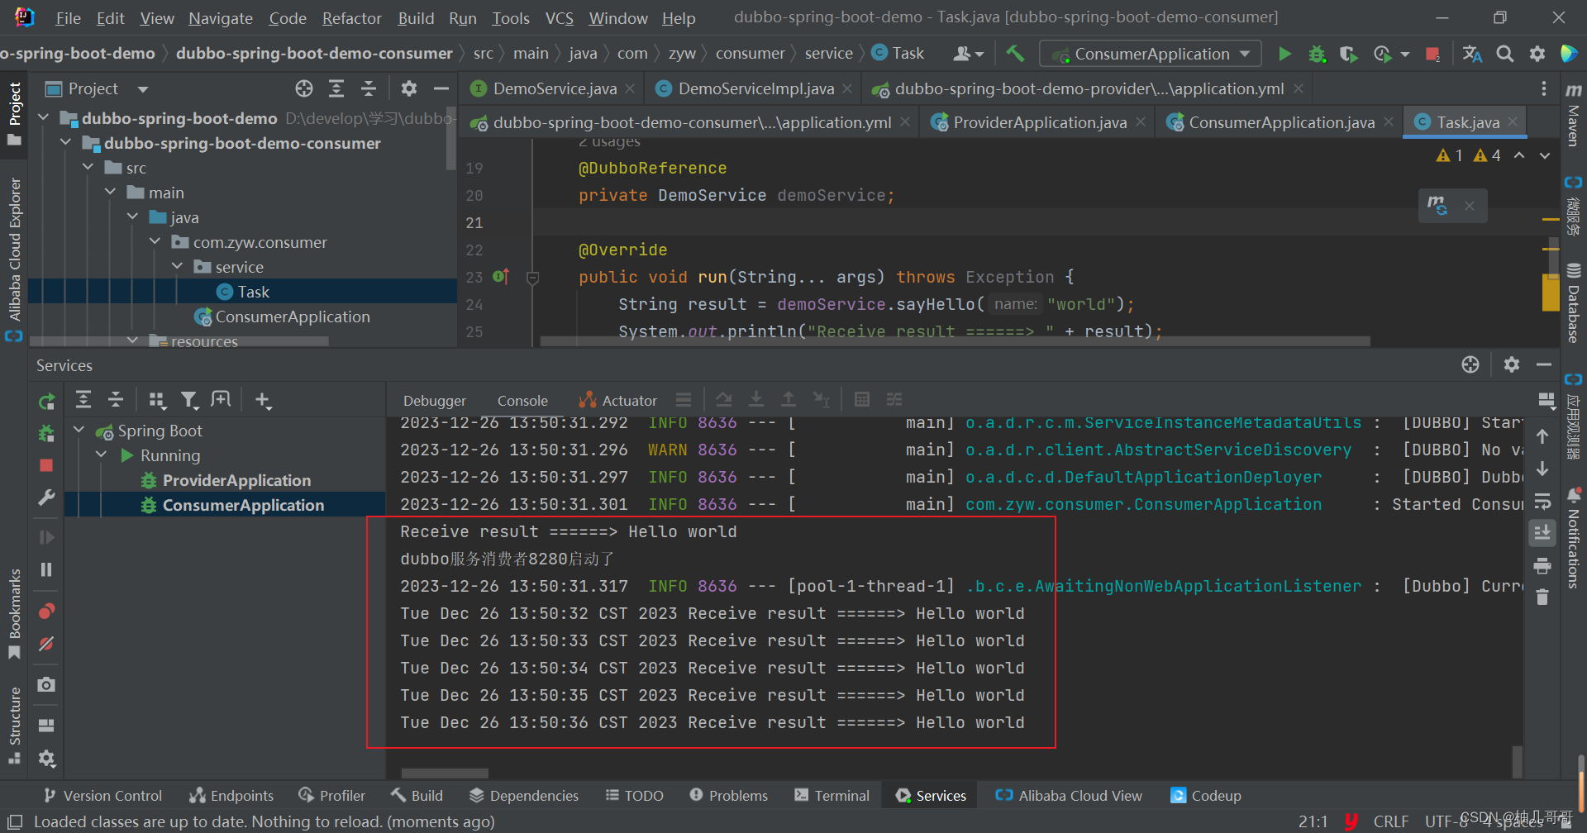Group services by icon
Screen dimensions: 1587x833
(x=156, y=400)
